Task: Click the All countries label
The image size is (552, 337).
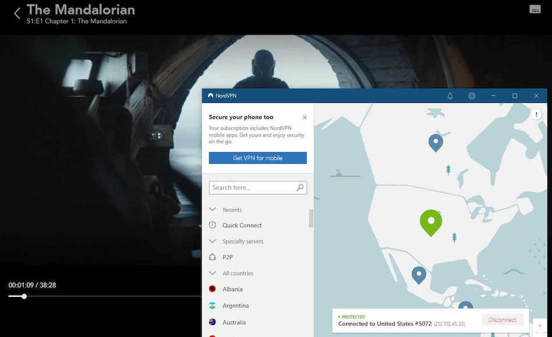Action: pyautogui.click(x=238, y=273)
